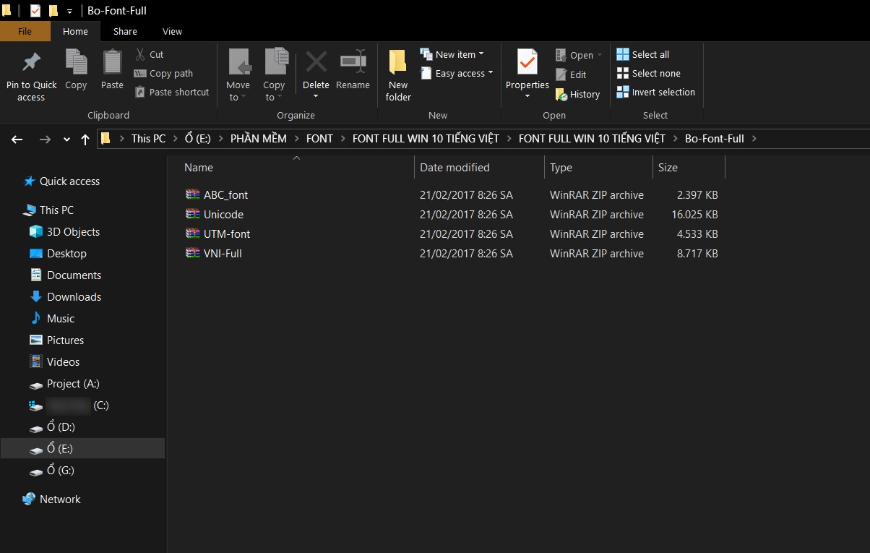Click the Delete red X icon
870x553 pixels.
point(316,62)
